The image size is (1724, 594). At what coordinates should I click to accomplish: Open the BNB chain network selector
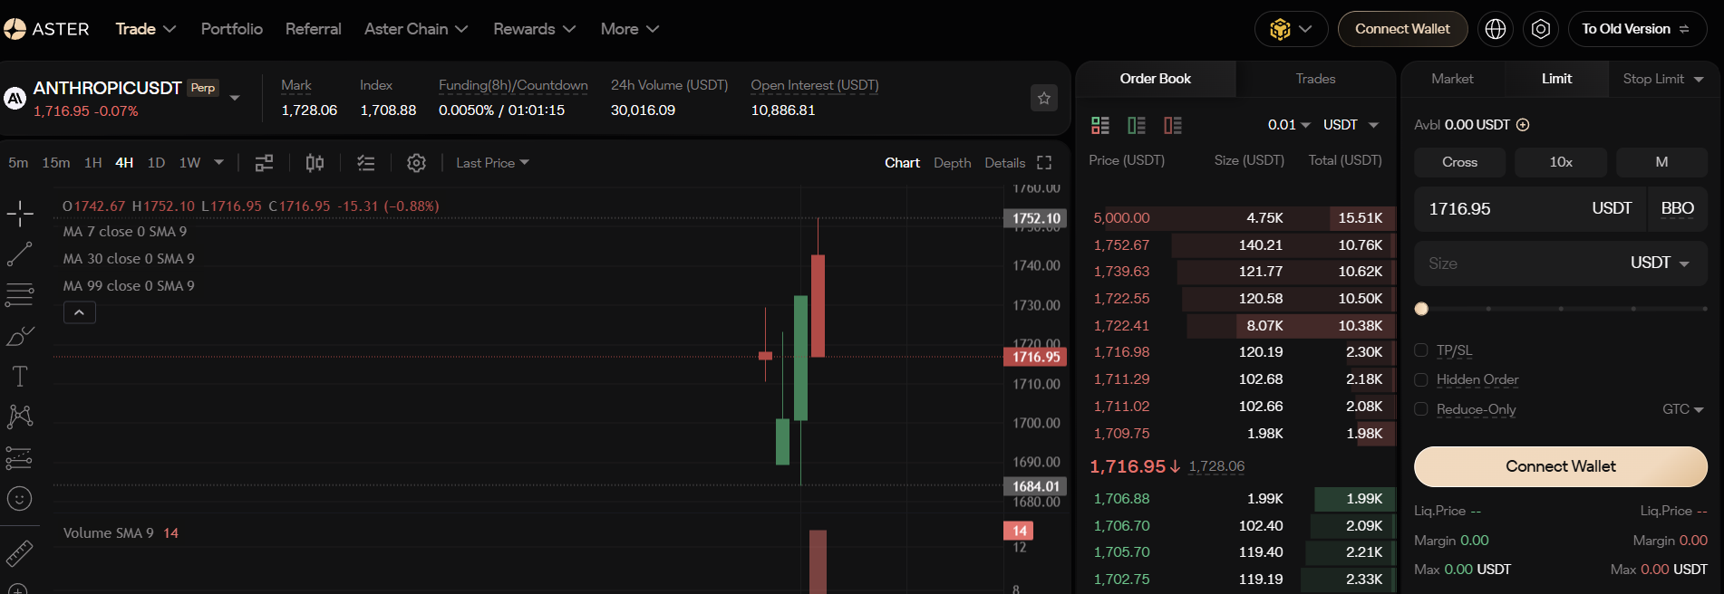pos(1291,29)
